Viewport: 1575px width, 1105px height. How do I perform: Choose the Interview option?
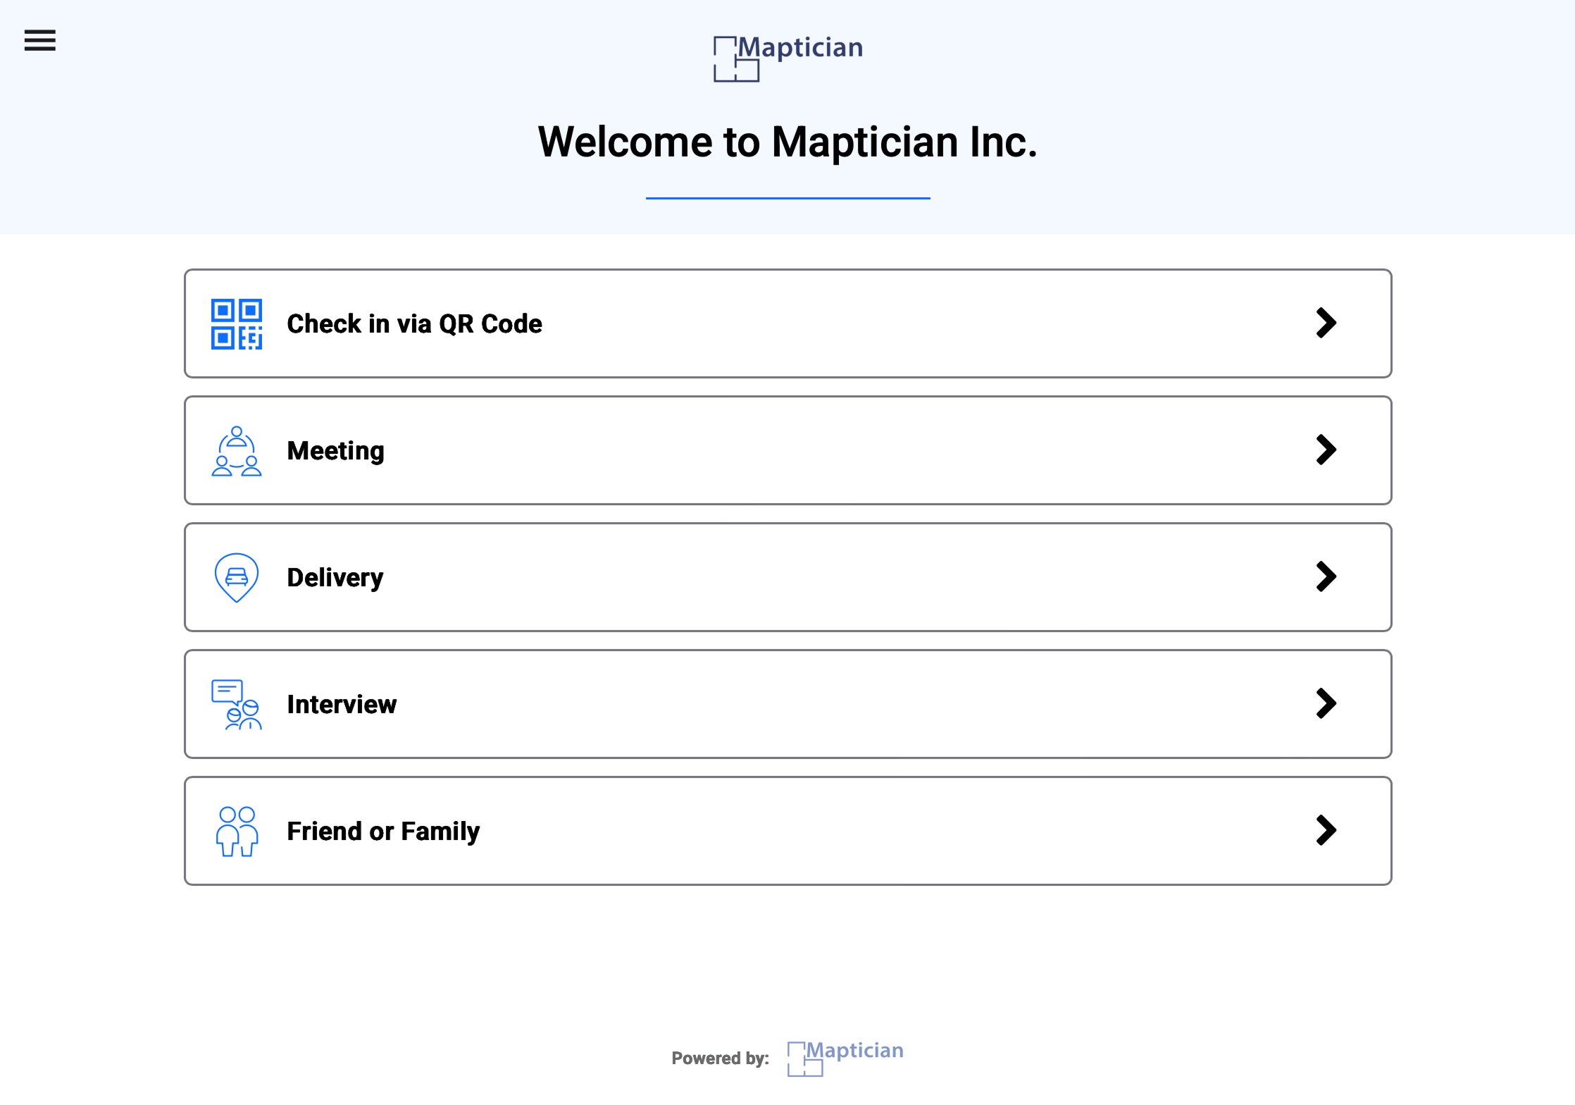(x=787, y=704)
